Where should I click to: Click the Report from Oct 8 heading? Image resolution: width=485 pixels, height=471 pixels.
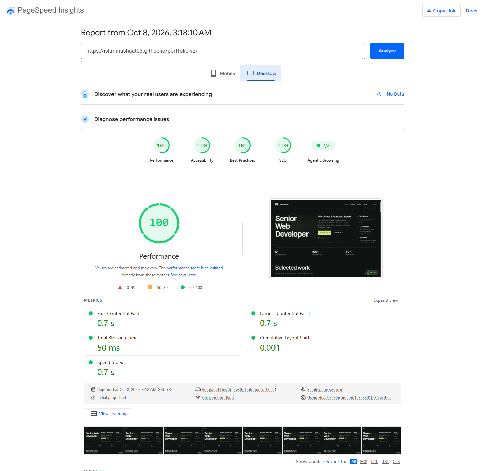146,33
